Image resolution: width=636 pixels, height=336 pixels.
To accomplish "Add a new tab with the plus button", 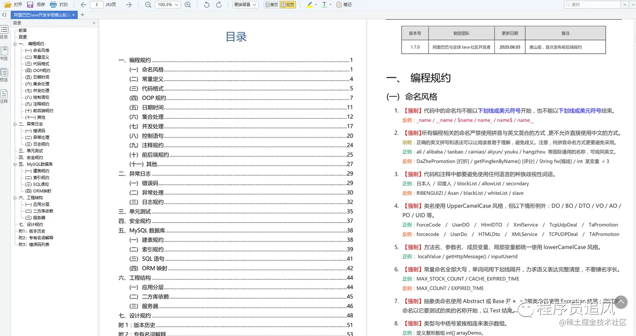I will click(82, 15).
